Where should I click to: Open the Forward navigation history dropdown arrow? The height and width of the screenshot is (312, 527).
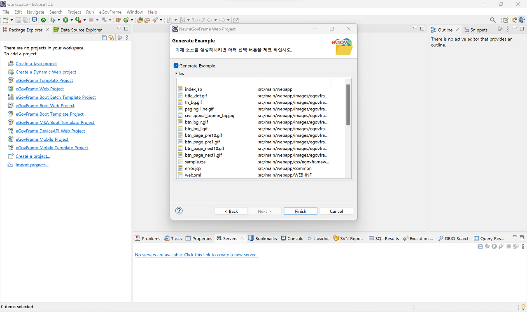pyautogui.click(x=228, y=20)
